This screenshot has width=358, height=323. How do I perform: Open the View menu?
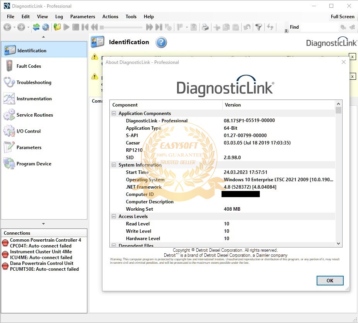[x=43, y=17]
